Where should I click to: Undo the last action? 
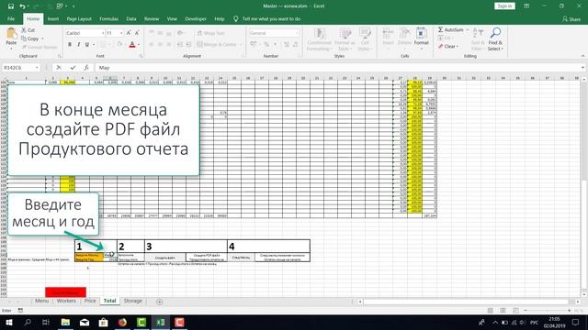pyautogui.click(x=22, y=6)
